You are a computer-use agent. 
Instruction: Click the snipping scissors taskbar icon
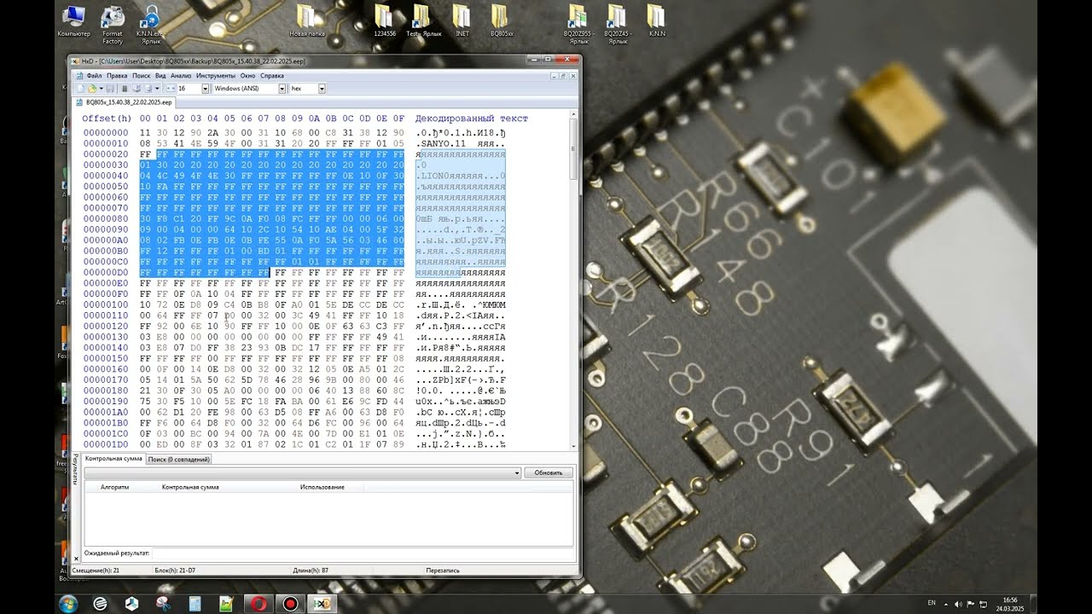point(163,603)
